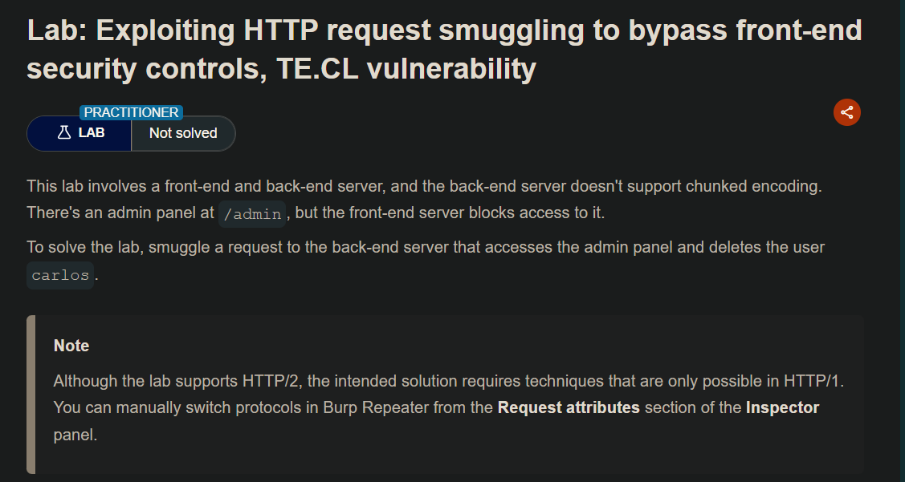Click the /admin code snippet

[x=251, y=214]
